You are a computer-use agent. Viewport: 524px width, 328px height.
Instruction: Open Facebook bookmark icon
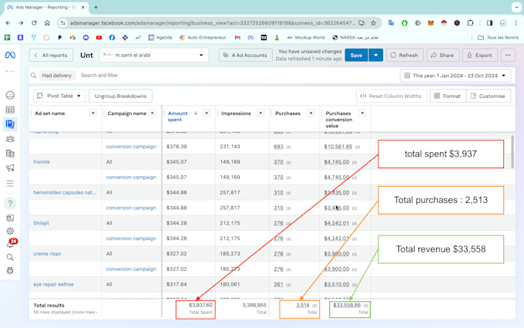tap(112, 38)
